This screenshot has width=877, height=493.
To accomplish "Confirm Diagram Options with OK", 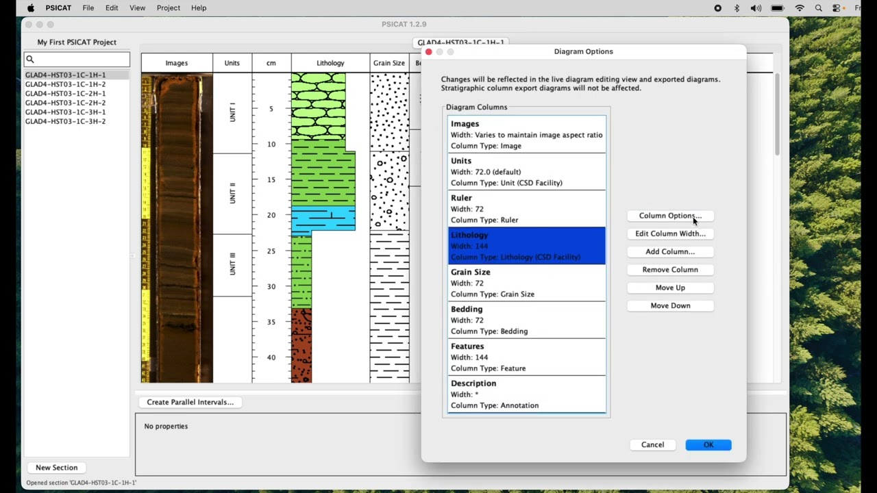I will coord(708,445).
